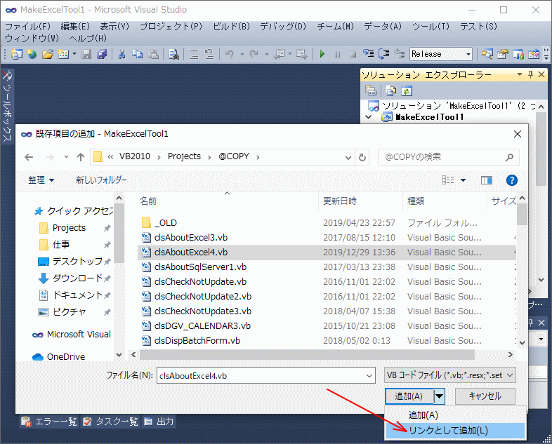Click the Projects breadcrumb in address bar

(x=184, y=156)
